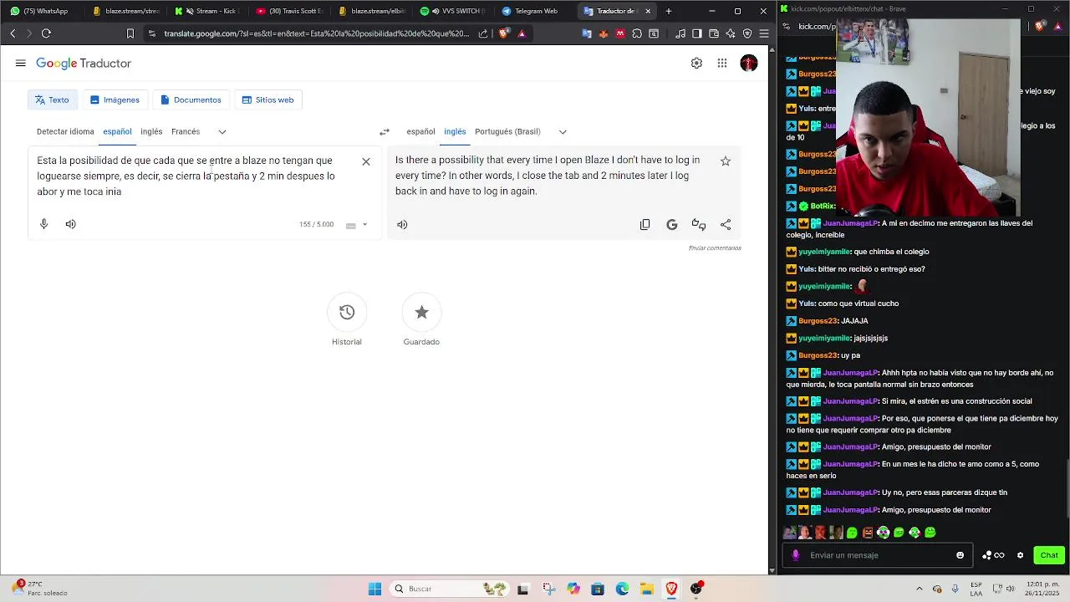Click the Enviar comentarios link
Screen dimensions: 1070x602
tap(715, 248)
